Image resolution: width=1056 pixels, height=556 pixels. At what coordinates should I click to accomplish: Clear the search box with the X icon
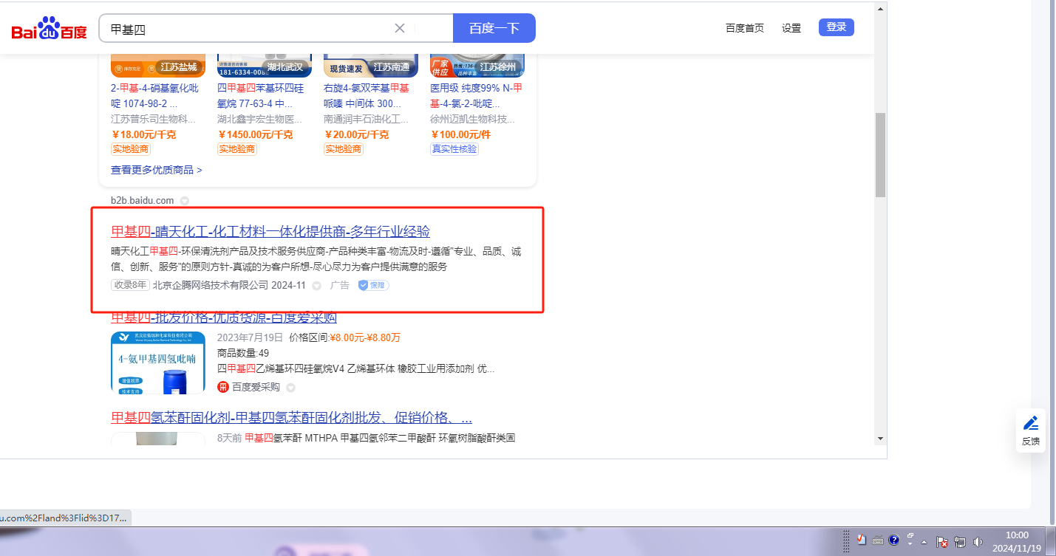[x=400, y=28]
